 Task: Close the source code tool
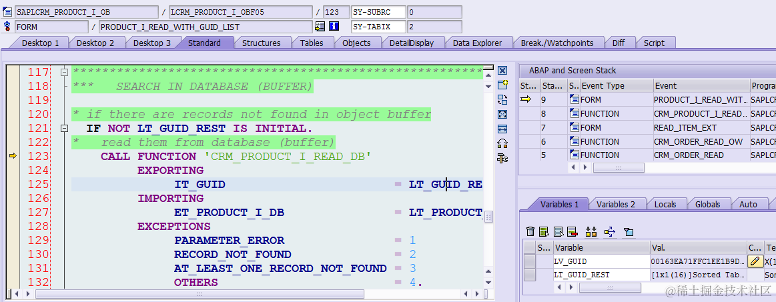(x=502, y=70)
